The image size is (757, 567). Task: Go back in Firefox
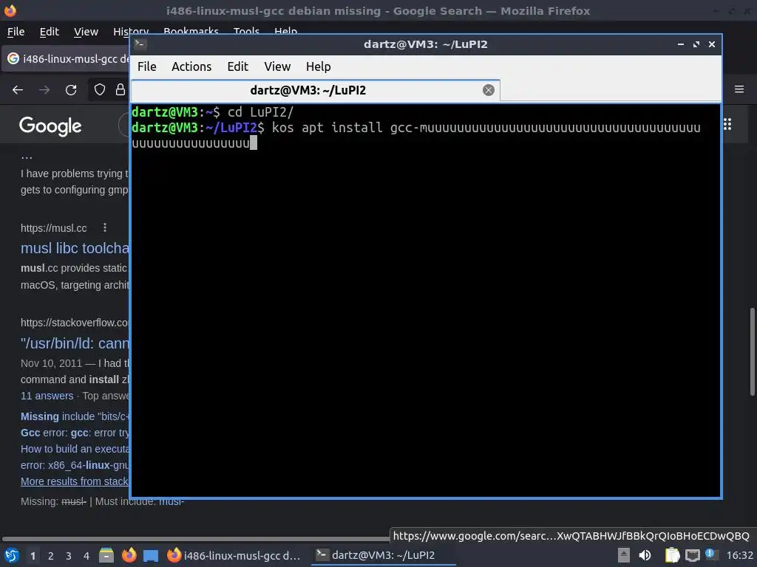tap(18, 89)
